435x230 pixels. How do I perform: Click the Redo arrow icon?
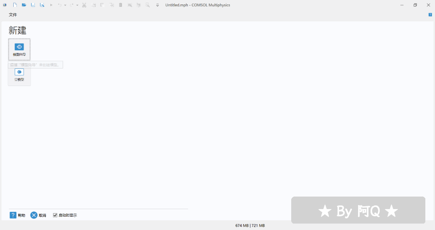[72, 5]
